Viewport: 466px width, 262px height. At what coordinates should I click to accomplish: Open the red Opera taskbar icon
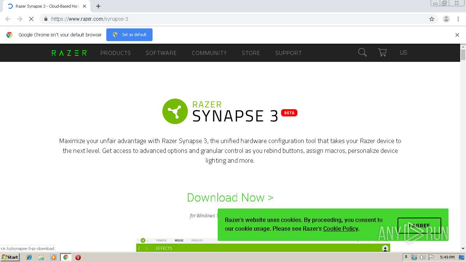(78, 257)
